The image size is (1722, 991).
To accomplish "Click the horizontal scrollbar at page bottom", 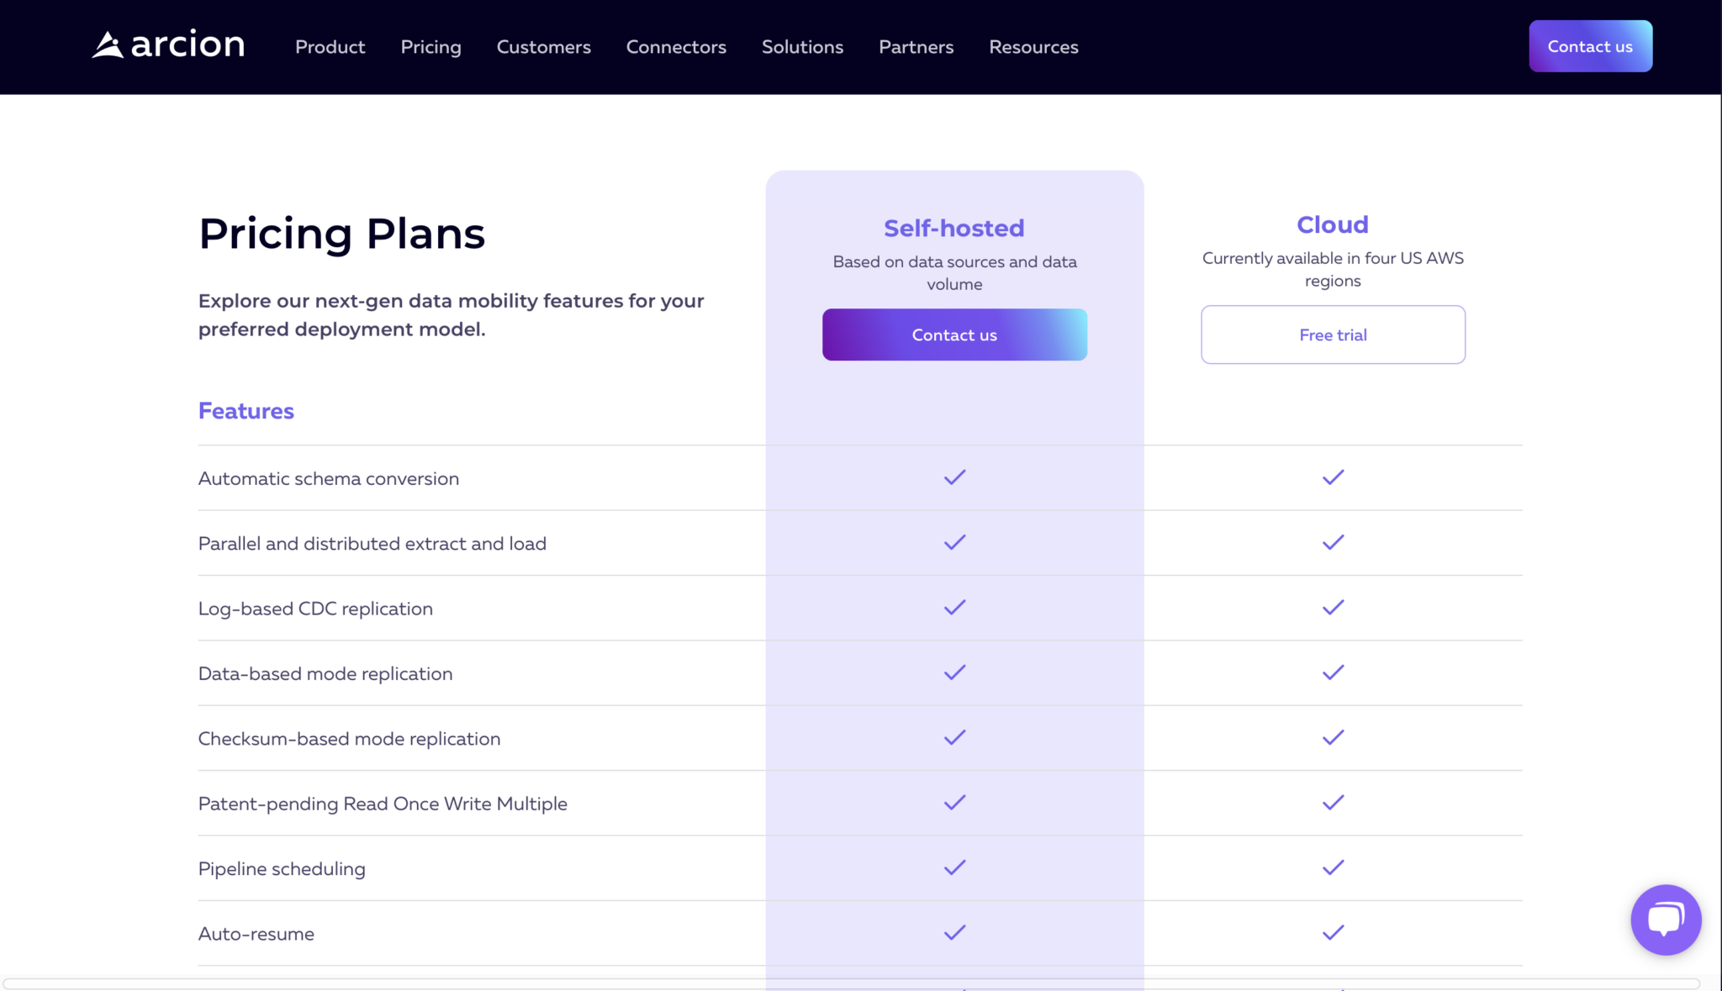I will point(851,983).
